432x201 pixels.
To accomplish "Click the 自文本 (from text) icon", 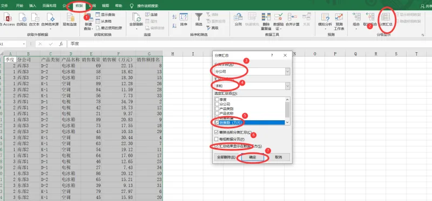I will [35, 19].
